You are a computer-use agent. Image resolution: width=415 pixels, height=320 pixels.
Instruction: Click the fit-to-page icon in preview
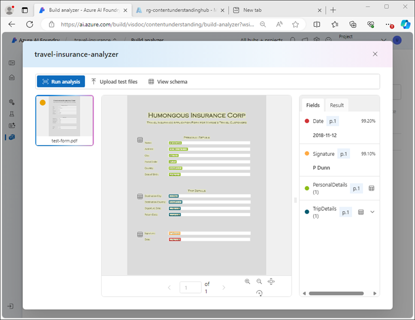click(271, 281)
